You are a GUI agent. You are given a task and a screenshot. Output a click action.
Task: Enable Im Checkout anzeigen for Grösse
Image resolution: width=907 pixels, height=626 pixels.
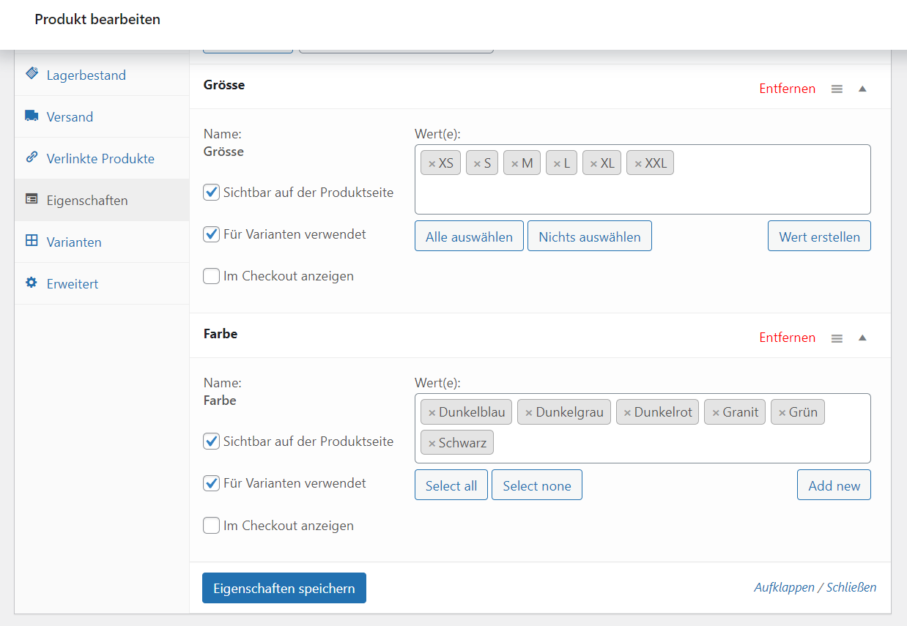point(211,276)
